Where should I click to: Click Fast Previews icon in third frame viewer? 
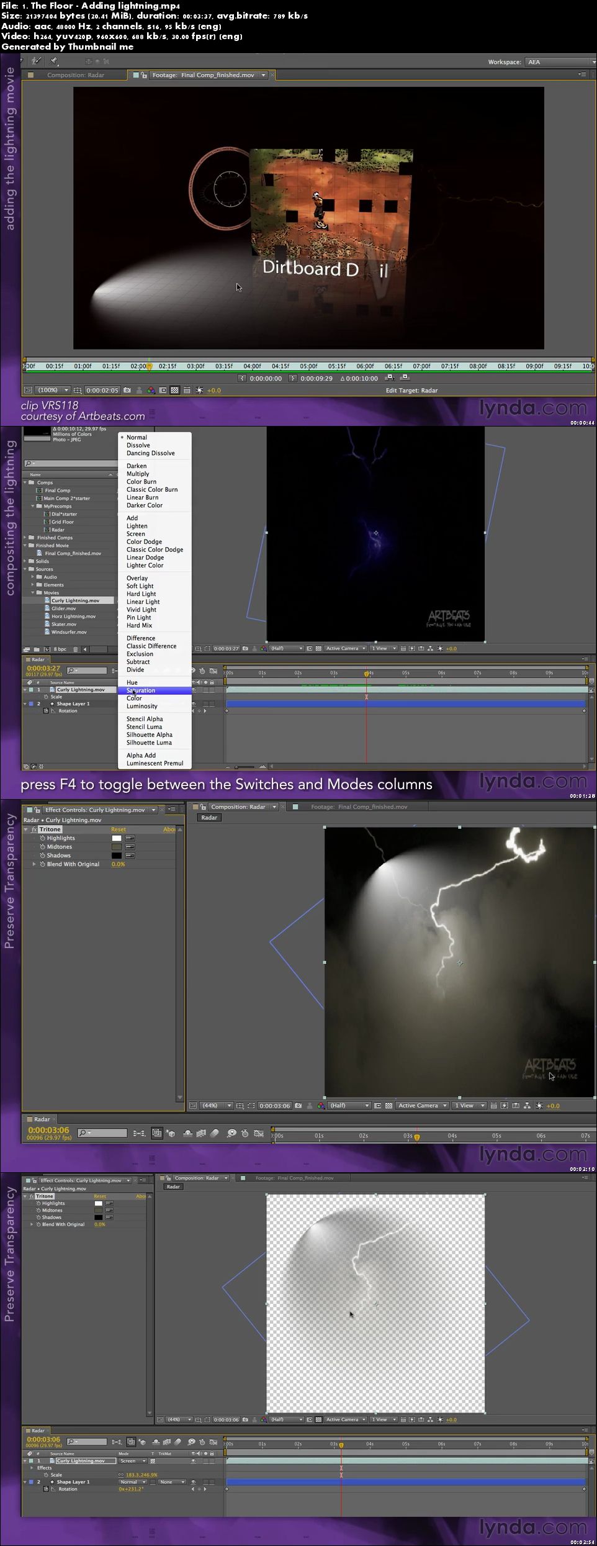click(504, 1106)
